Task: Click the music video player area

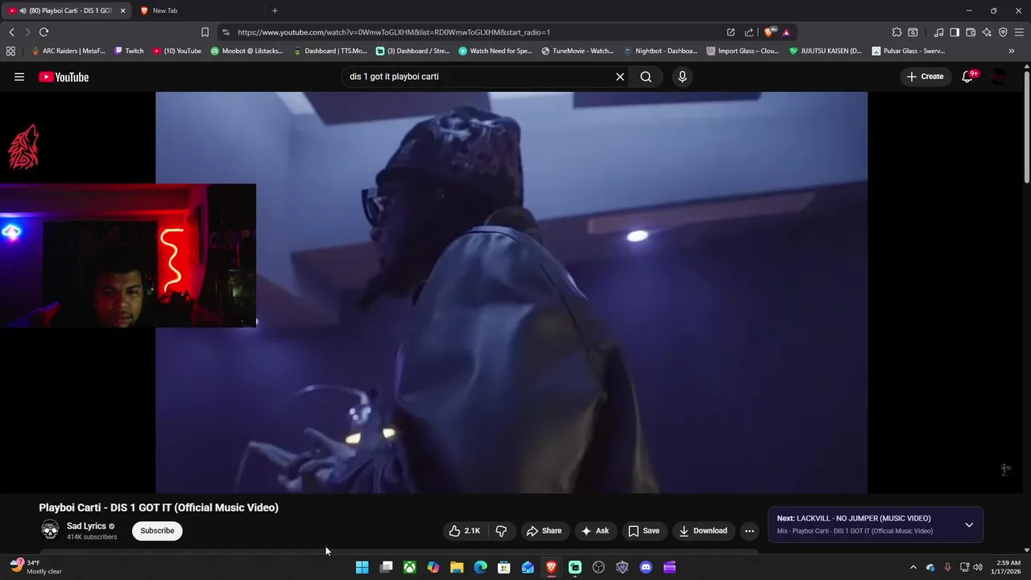Action: pyautogui.click(x=511, y=292)
